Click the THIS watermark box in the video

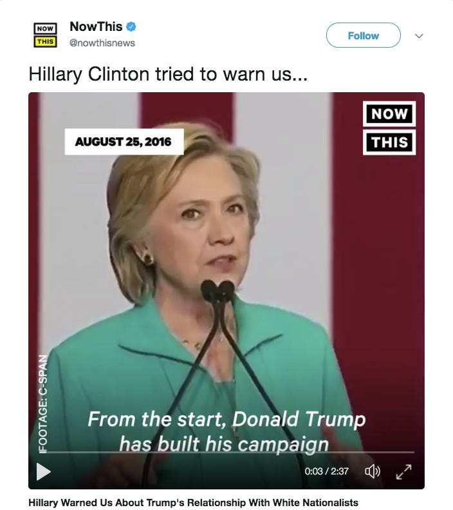tap(389, 142)
